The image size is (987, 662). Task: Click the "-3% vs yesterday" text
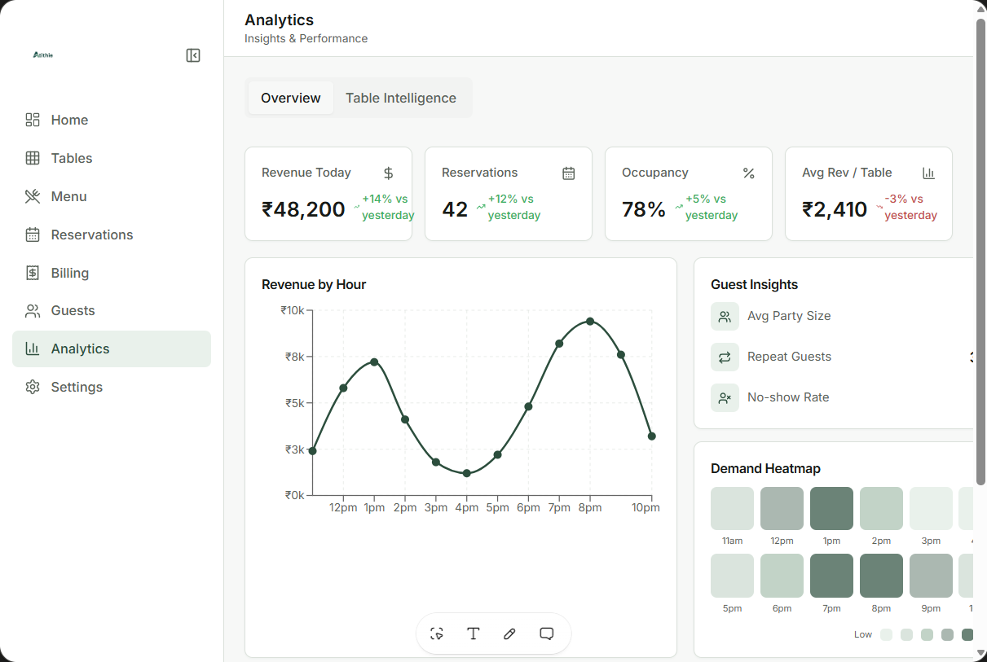(x=910, y=207)
